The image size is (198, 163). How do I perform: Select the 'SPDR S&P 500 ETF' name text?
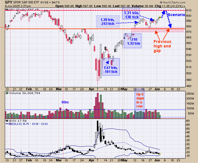click(x=26, y=2)
